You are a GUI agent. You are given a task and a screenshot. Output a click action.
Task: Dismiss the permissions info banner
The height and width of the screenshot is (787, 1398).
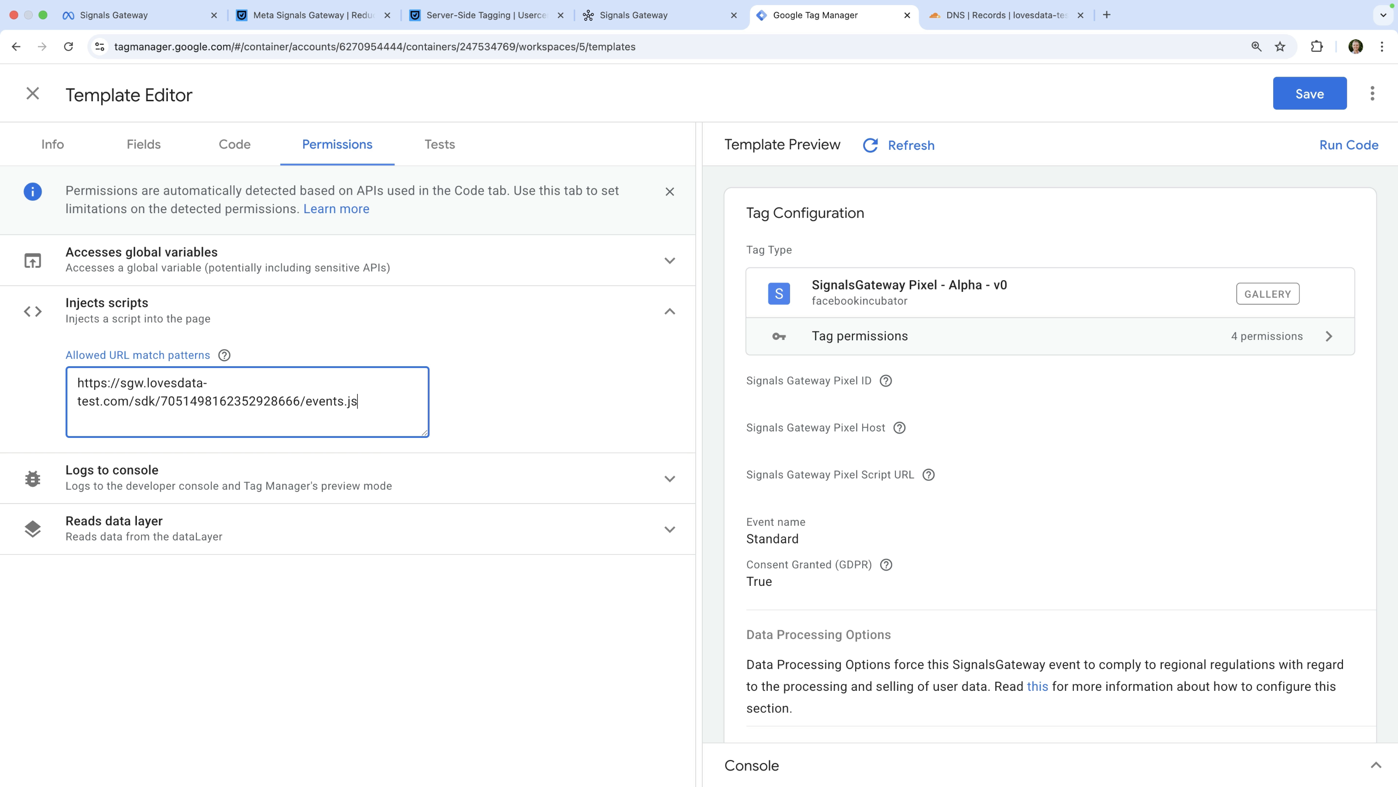pos(670,191)
